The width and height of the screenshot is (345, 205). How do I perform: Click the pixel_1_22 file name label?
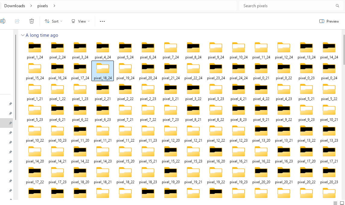[x=57, y=99]
